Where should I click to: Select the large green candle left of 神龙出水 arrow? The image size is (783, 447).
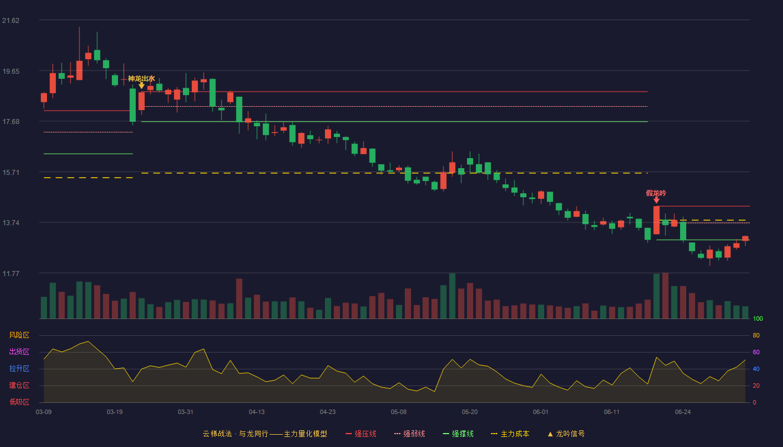pos(133,105)
